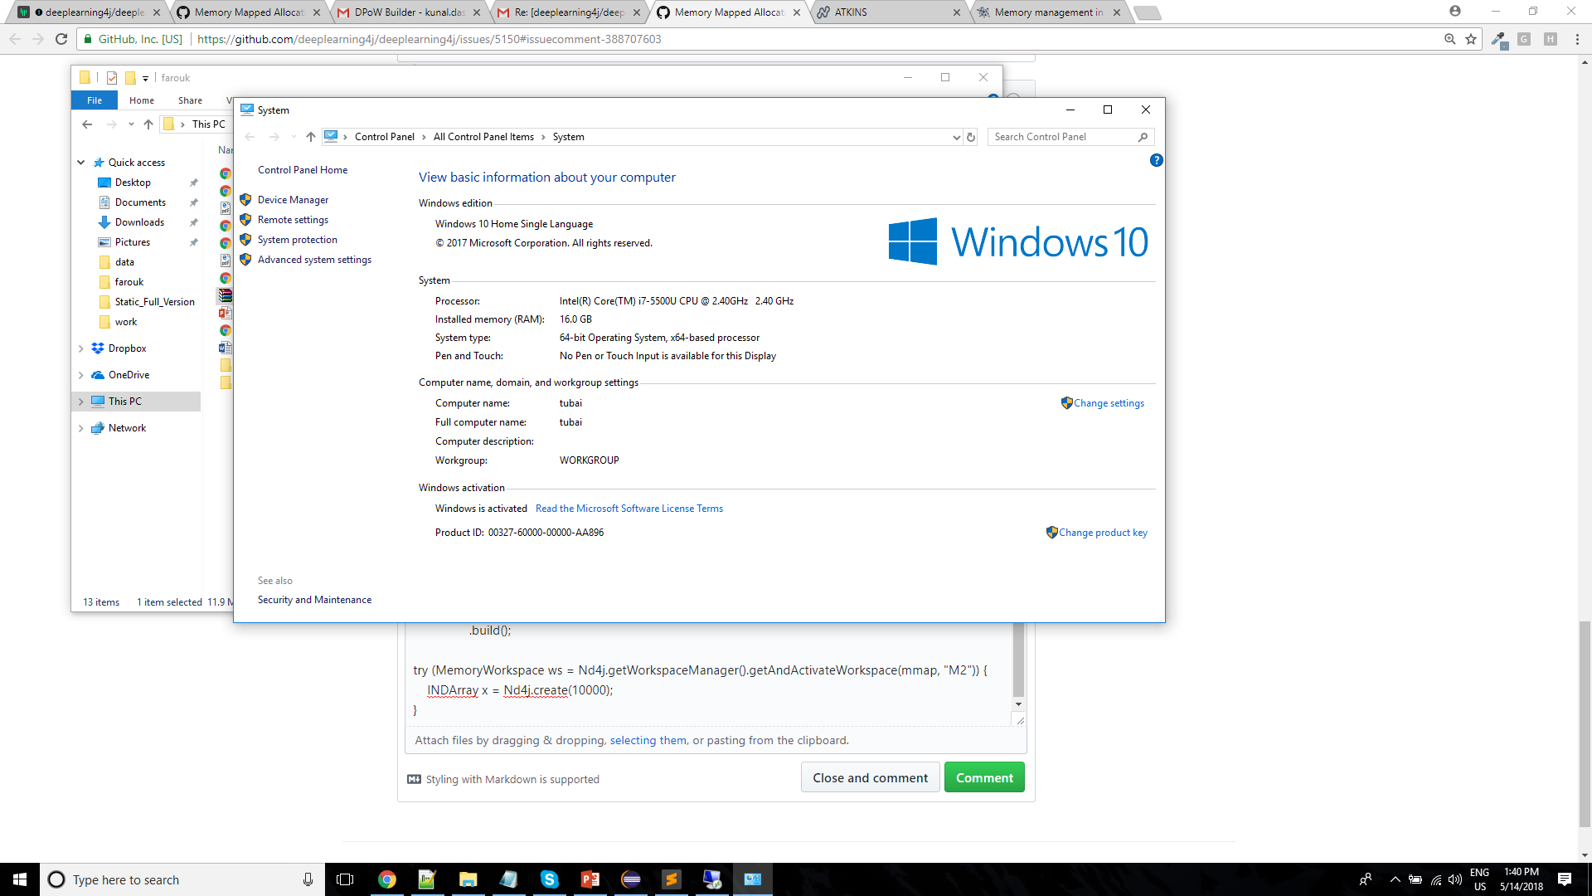Open Sublime Text from the taskbar
Screen dimensions: 1592x896
[x=671, y=879]
